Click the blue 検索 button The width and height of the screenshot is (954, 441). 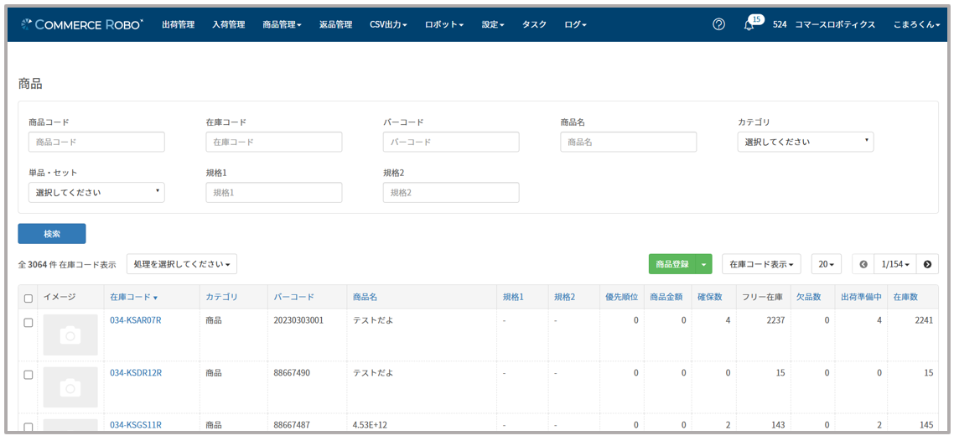coord(52,234)
